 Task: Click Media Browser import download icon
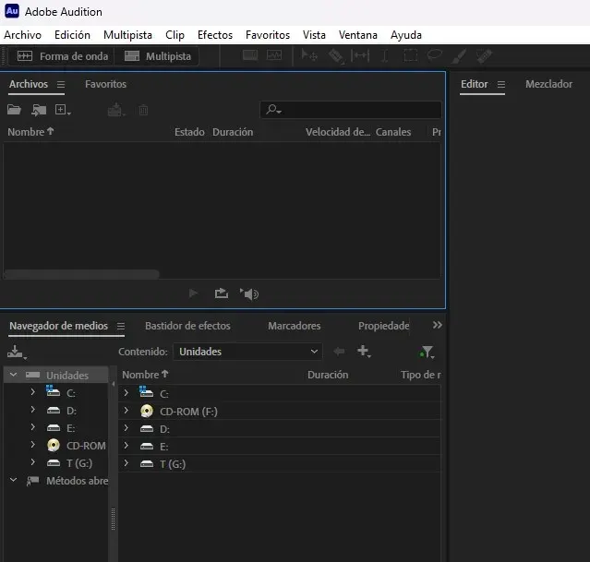click(x=17, y=353)
